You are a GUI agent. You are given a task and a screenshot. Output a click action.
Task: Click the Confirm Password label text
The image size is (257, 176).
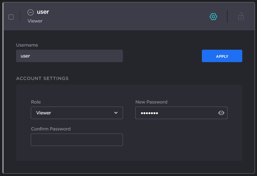pyautogui.click(x=51, y=129)
